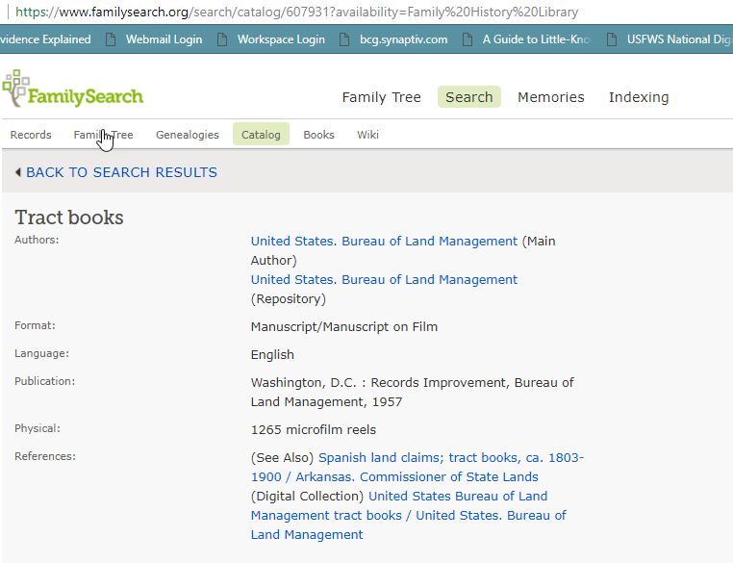Click the English language value
Image resolution: width=733 pixels, height=563 pixels.
272,355
